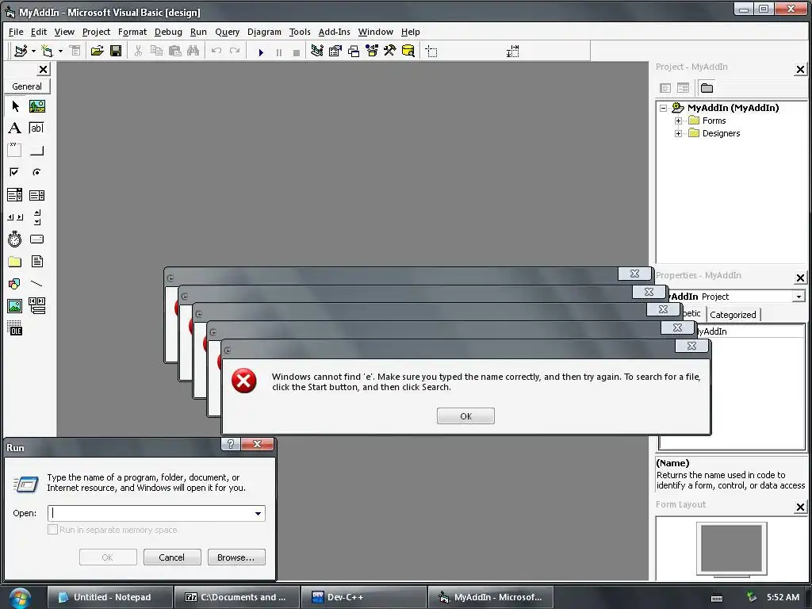Select the HScrollBar control in the toolbox
812x609 pixels.
point(15,217)
